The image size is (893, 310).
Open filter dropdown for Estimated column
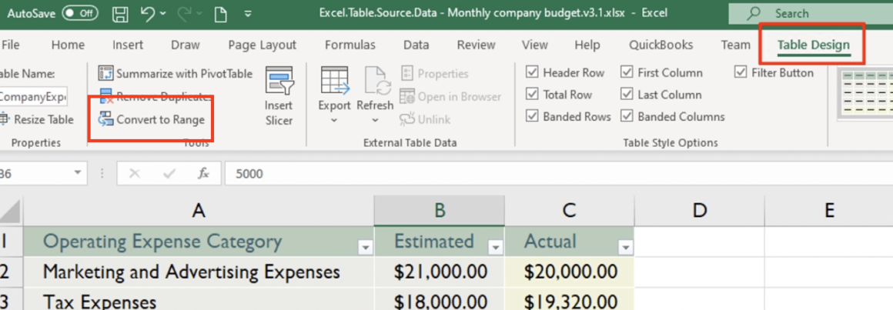click(495, 248)
